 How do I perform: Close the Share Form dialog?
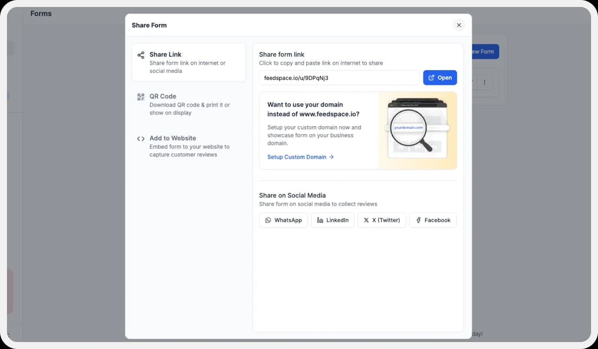459,25
